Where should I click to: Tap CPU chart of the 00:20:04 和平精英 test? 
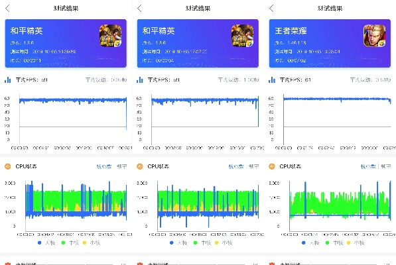(208, 206)
